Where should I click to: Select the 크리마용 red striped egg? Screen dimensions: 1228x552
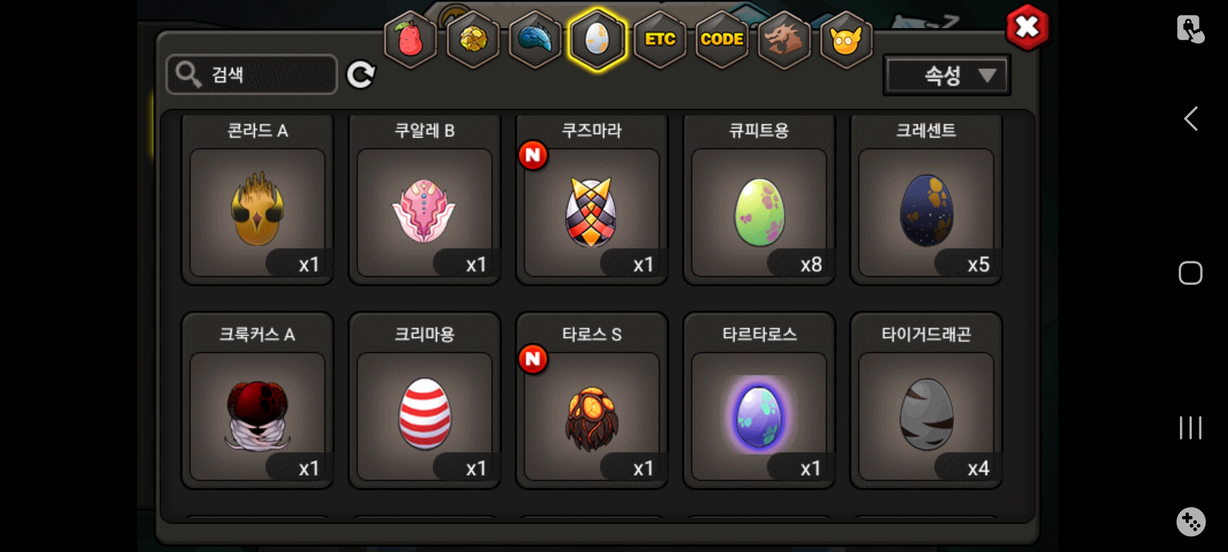coord(425,401)
